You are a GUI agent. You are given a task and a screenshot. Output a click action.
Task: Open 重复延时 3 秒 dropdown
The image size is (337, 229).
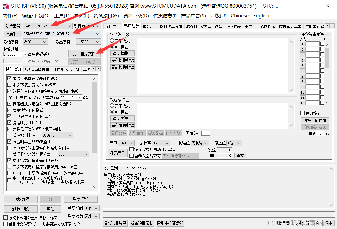(x=92, y=208)
